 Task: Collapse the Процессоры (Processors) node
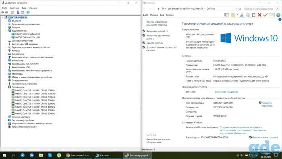click(6, 87)
